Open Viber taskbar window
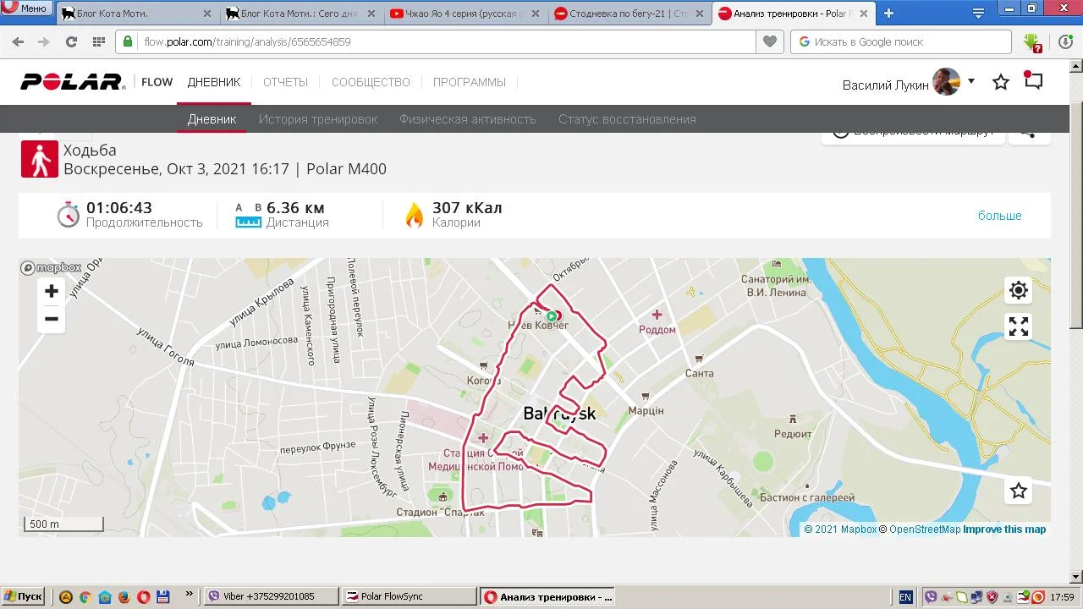The image size is (1083, 609). [270, 596]
